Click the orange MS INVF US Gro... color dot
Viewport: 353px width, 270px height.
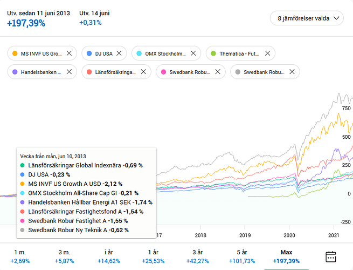coord(15,53)
